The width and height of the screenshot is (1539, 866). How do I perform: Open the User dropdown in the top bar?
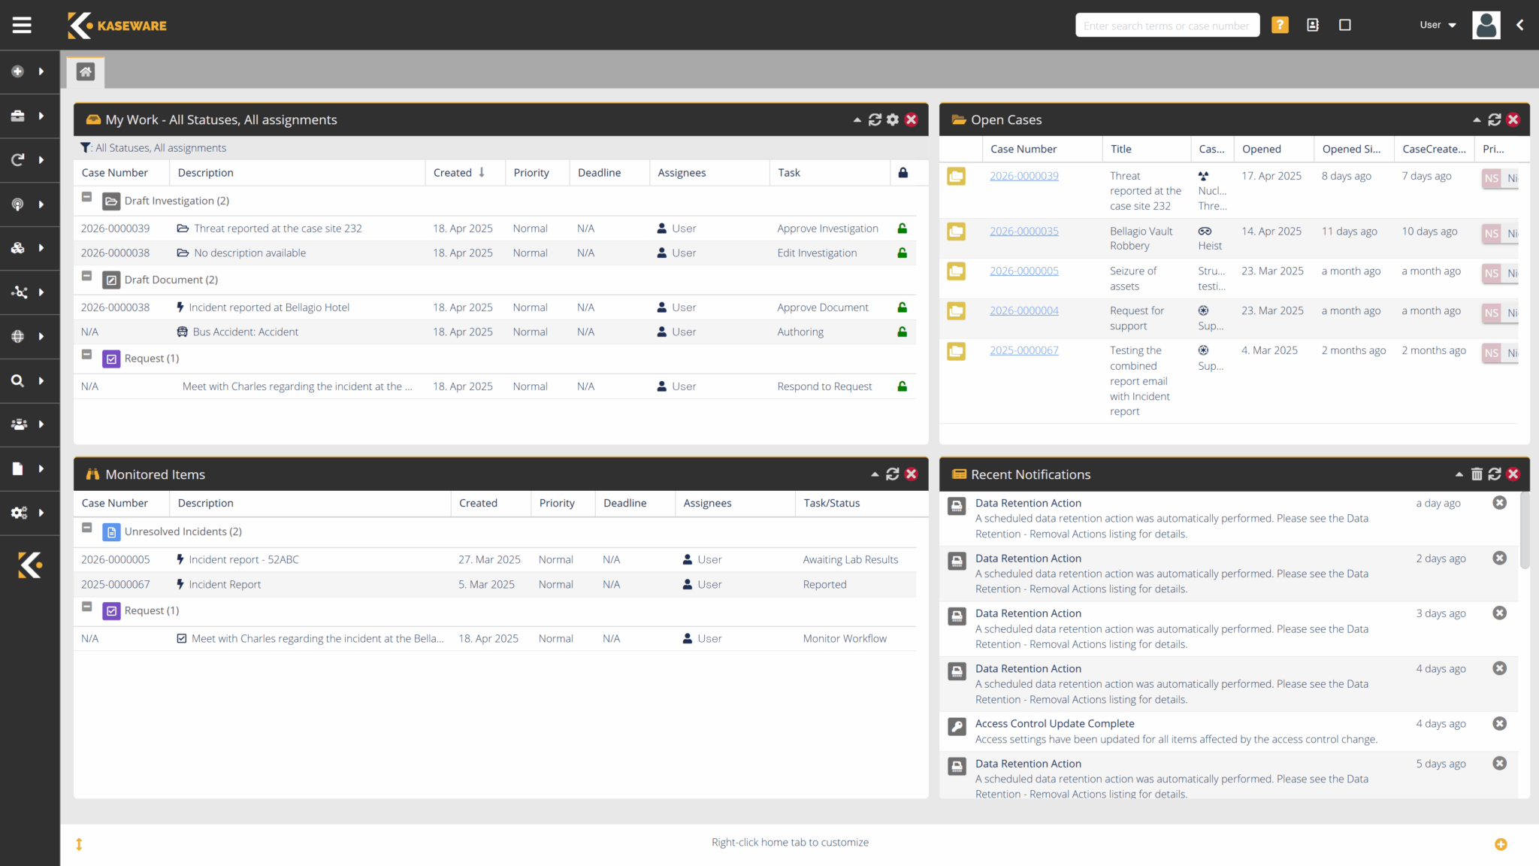tap(1436, 25)
